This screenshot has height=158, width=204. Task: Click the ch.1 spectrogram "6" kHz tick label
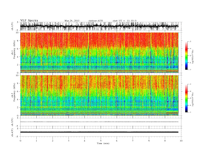coord(18,49)
